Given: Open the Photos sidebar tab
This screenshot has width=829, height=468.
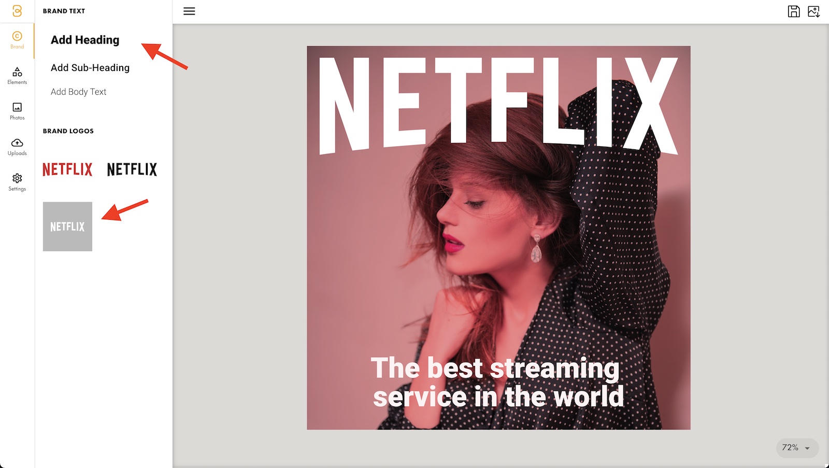Looking at the screenshot, I should click(17, 111).
